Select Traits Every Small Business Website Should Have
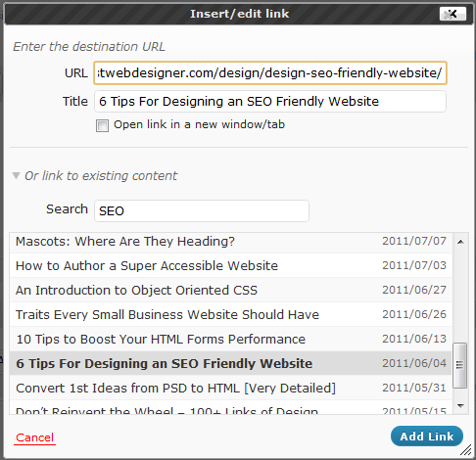 tap(230, 315)
